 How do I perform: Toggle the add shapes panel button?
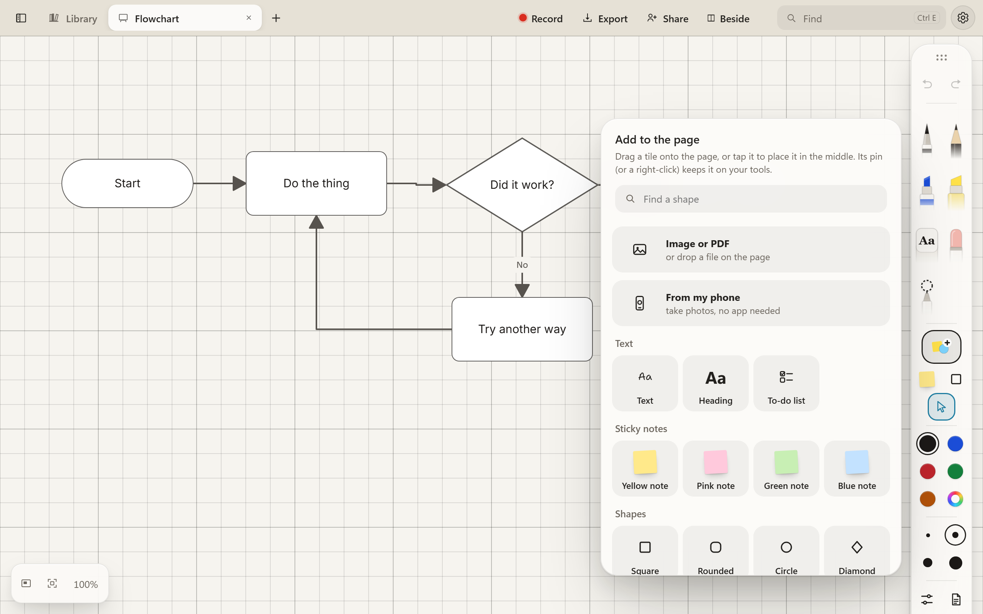click(941, 347)
